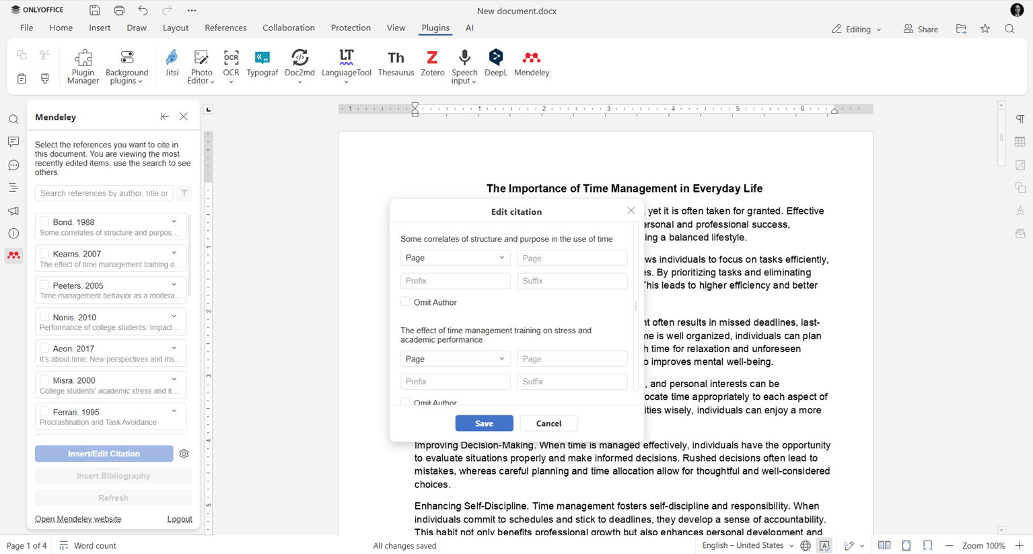
Task: Tick the Ferrari. 1995 reference checkbox
Action: [44, 411]
